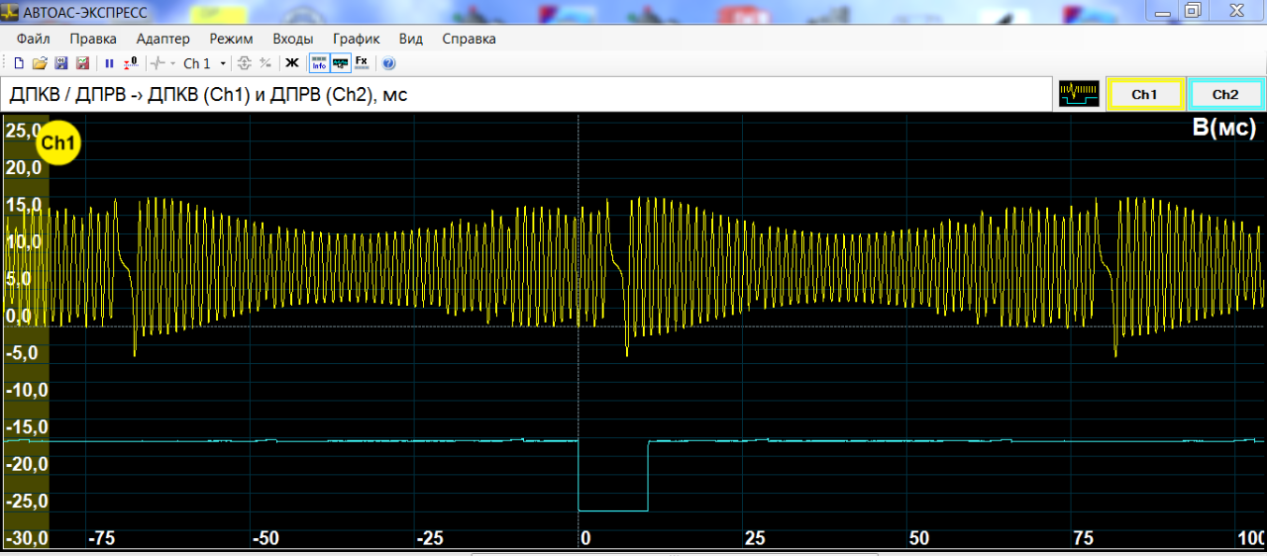The image size is (1267, 556).
Task: Open the Fx functions tool
Action: 362,63
